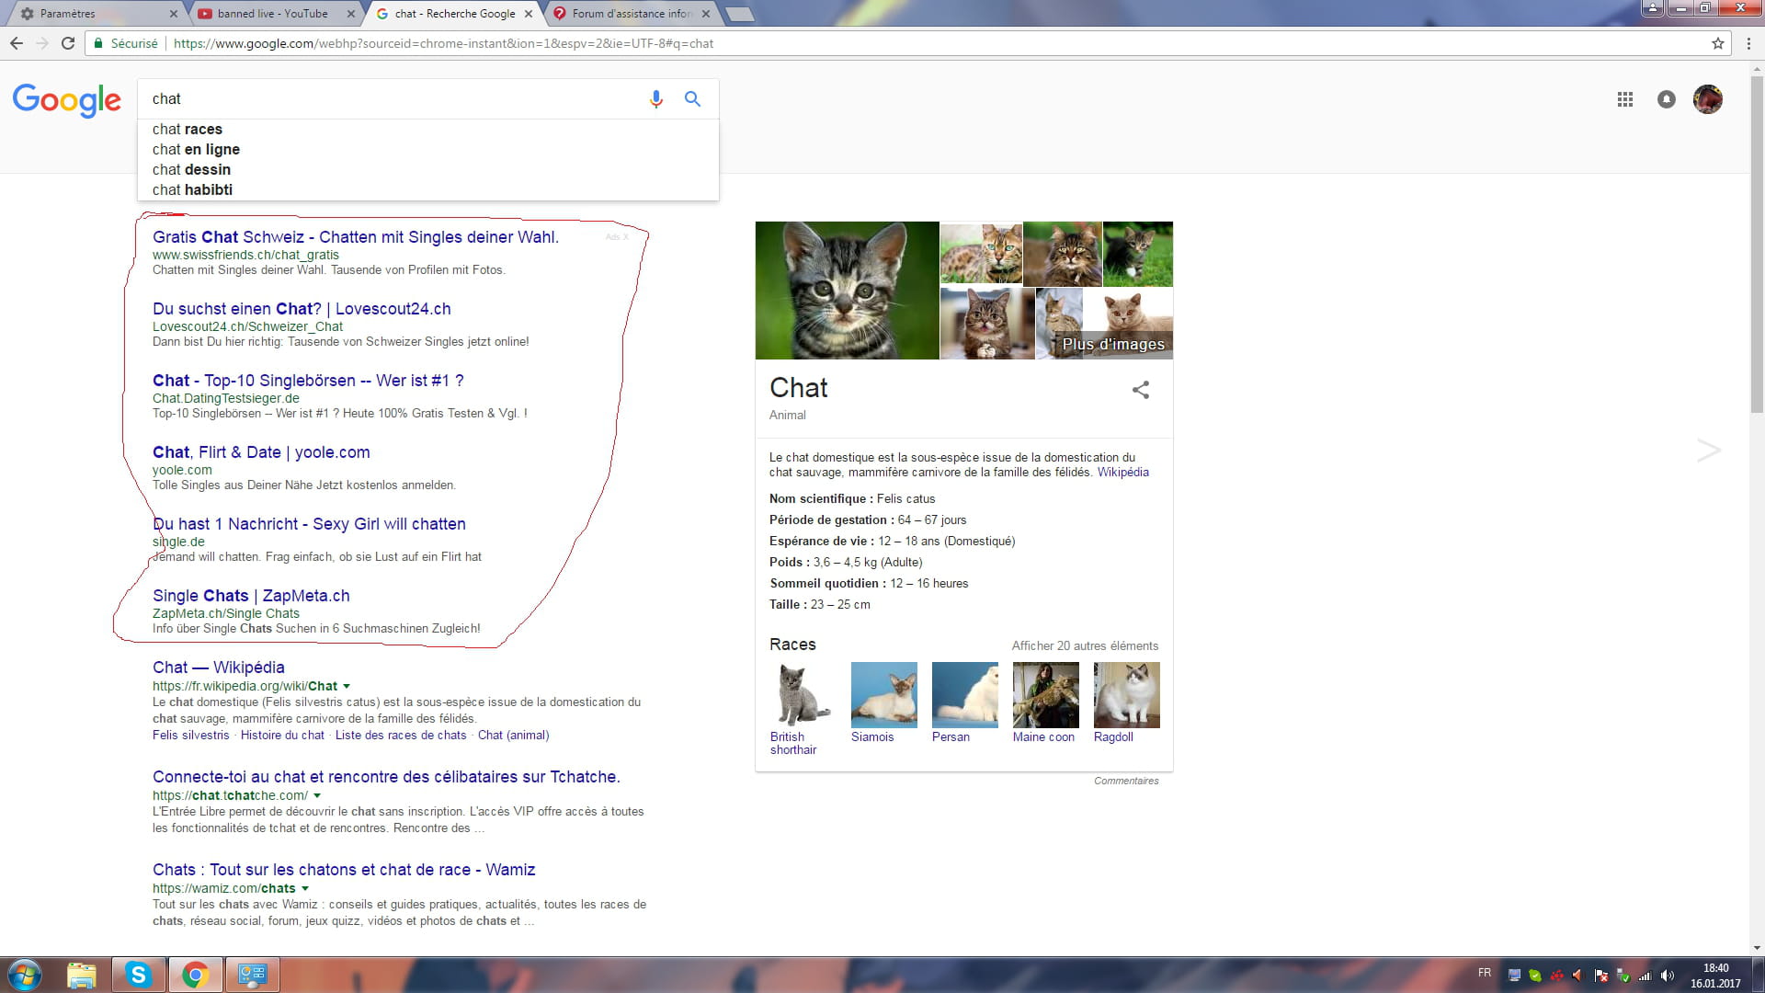Click Chat (animal) sitelink
This screenshot has height=993, width=1765.
[x=513, y=735]
